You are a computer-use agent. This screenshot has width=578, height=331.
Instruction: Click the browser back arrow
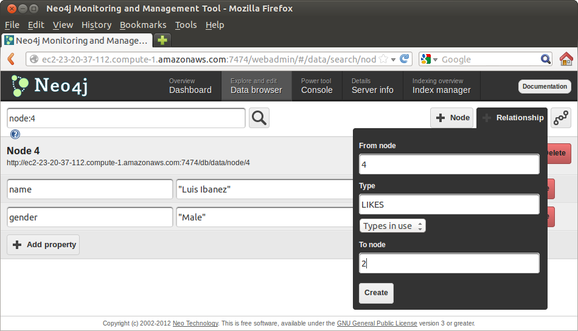point(11,59)
